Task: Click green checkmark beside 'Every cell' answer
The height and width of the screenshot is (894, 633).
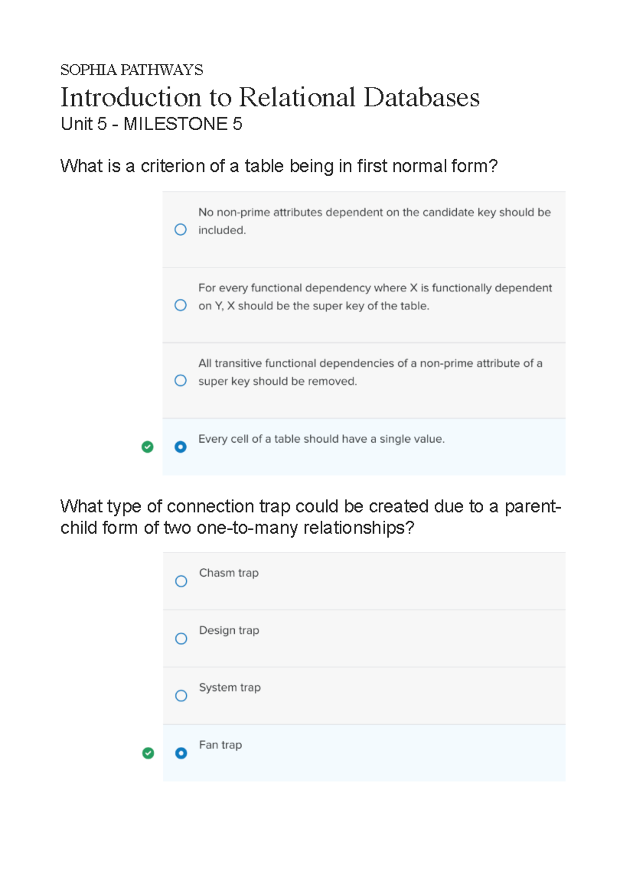Action: [148, 447]
